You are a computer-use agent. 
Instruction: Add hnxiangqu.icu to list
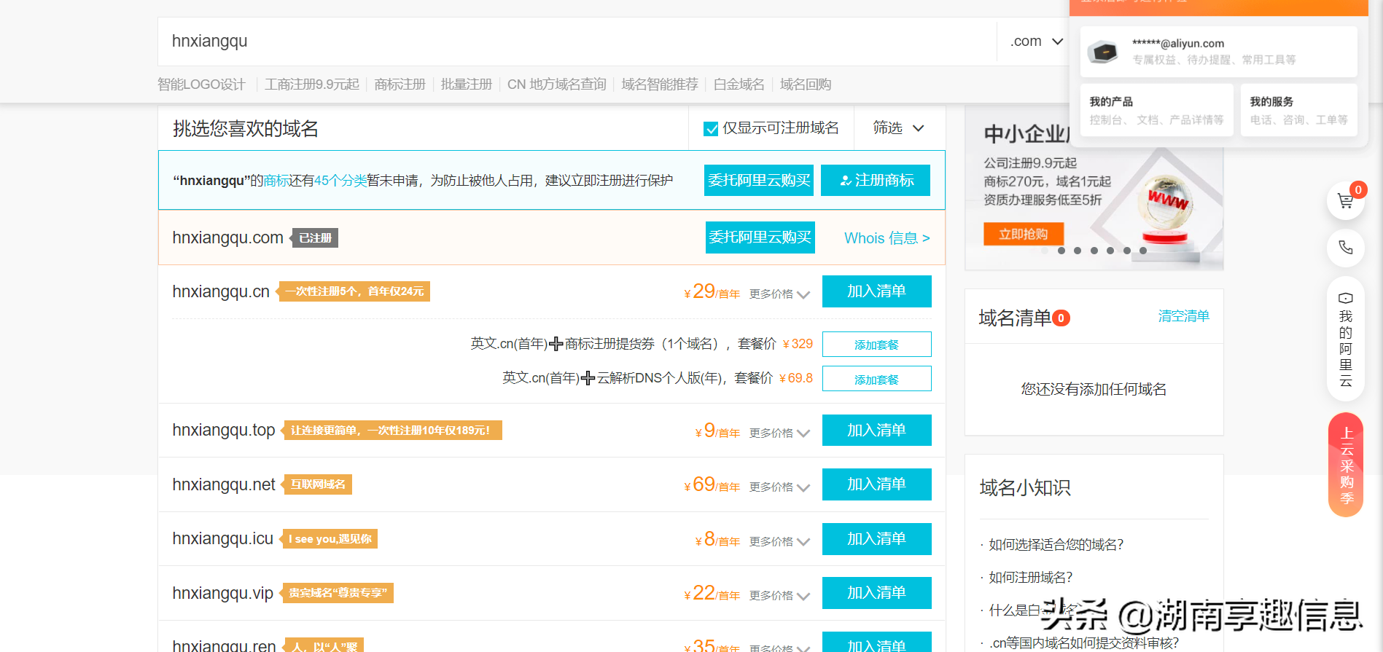(x=877, y=539)
